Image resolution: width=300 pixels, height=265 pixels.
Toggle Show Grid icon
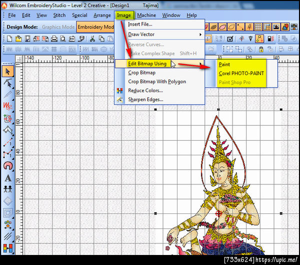point(258,27)
